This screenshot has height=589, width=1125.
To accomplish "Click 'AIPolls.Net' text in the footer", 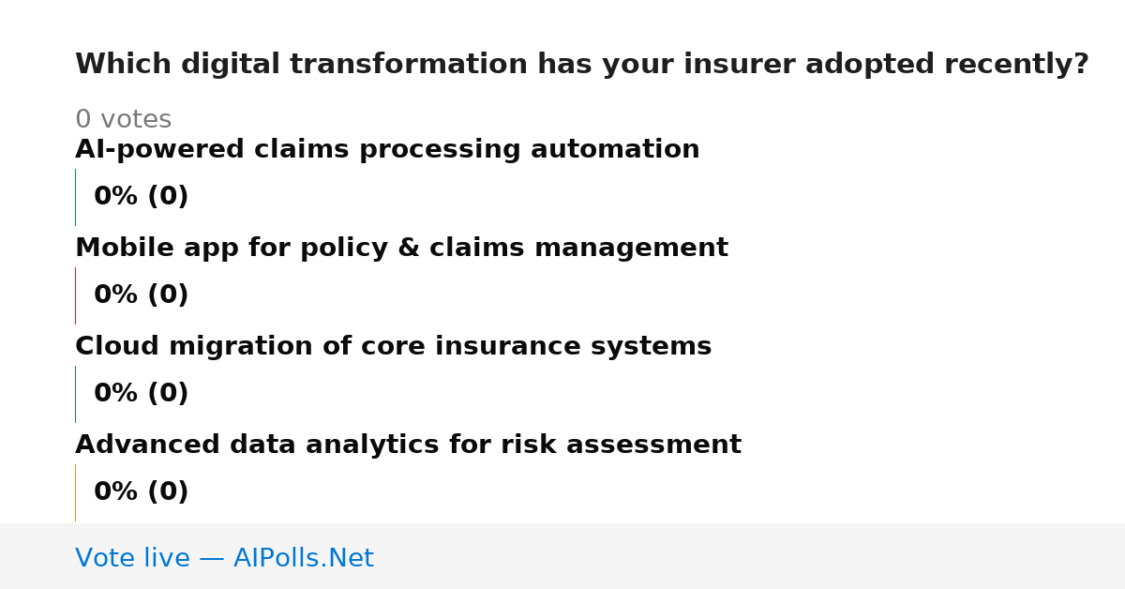I will coord(303,559).
